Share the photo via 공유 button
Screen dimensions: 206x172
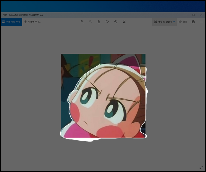[183, 22]
